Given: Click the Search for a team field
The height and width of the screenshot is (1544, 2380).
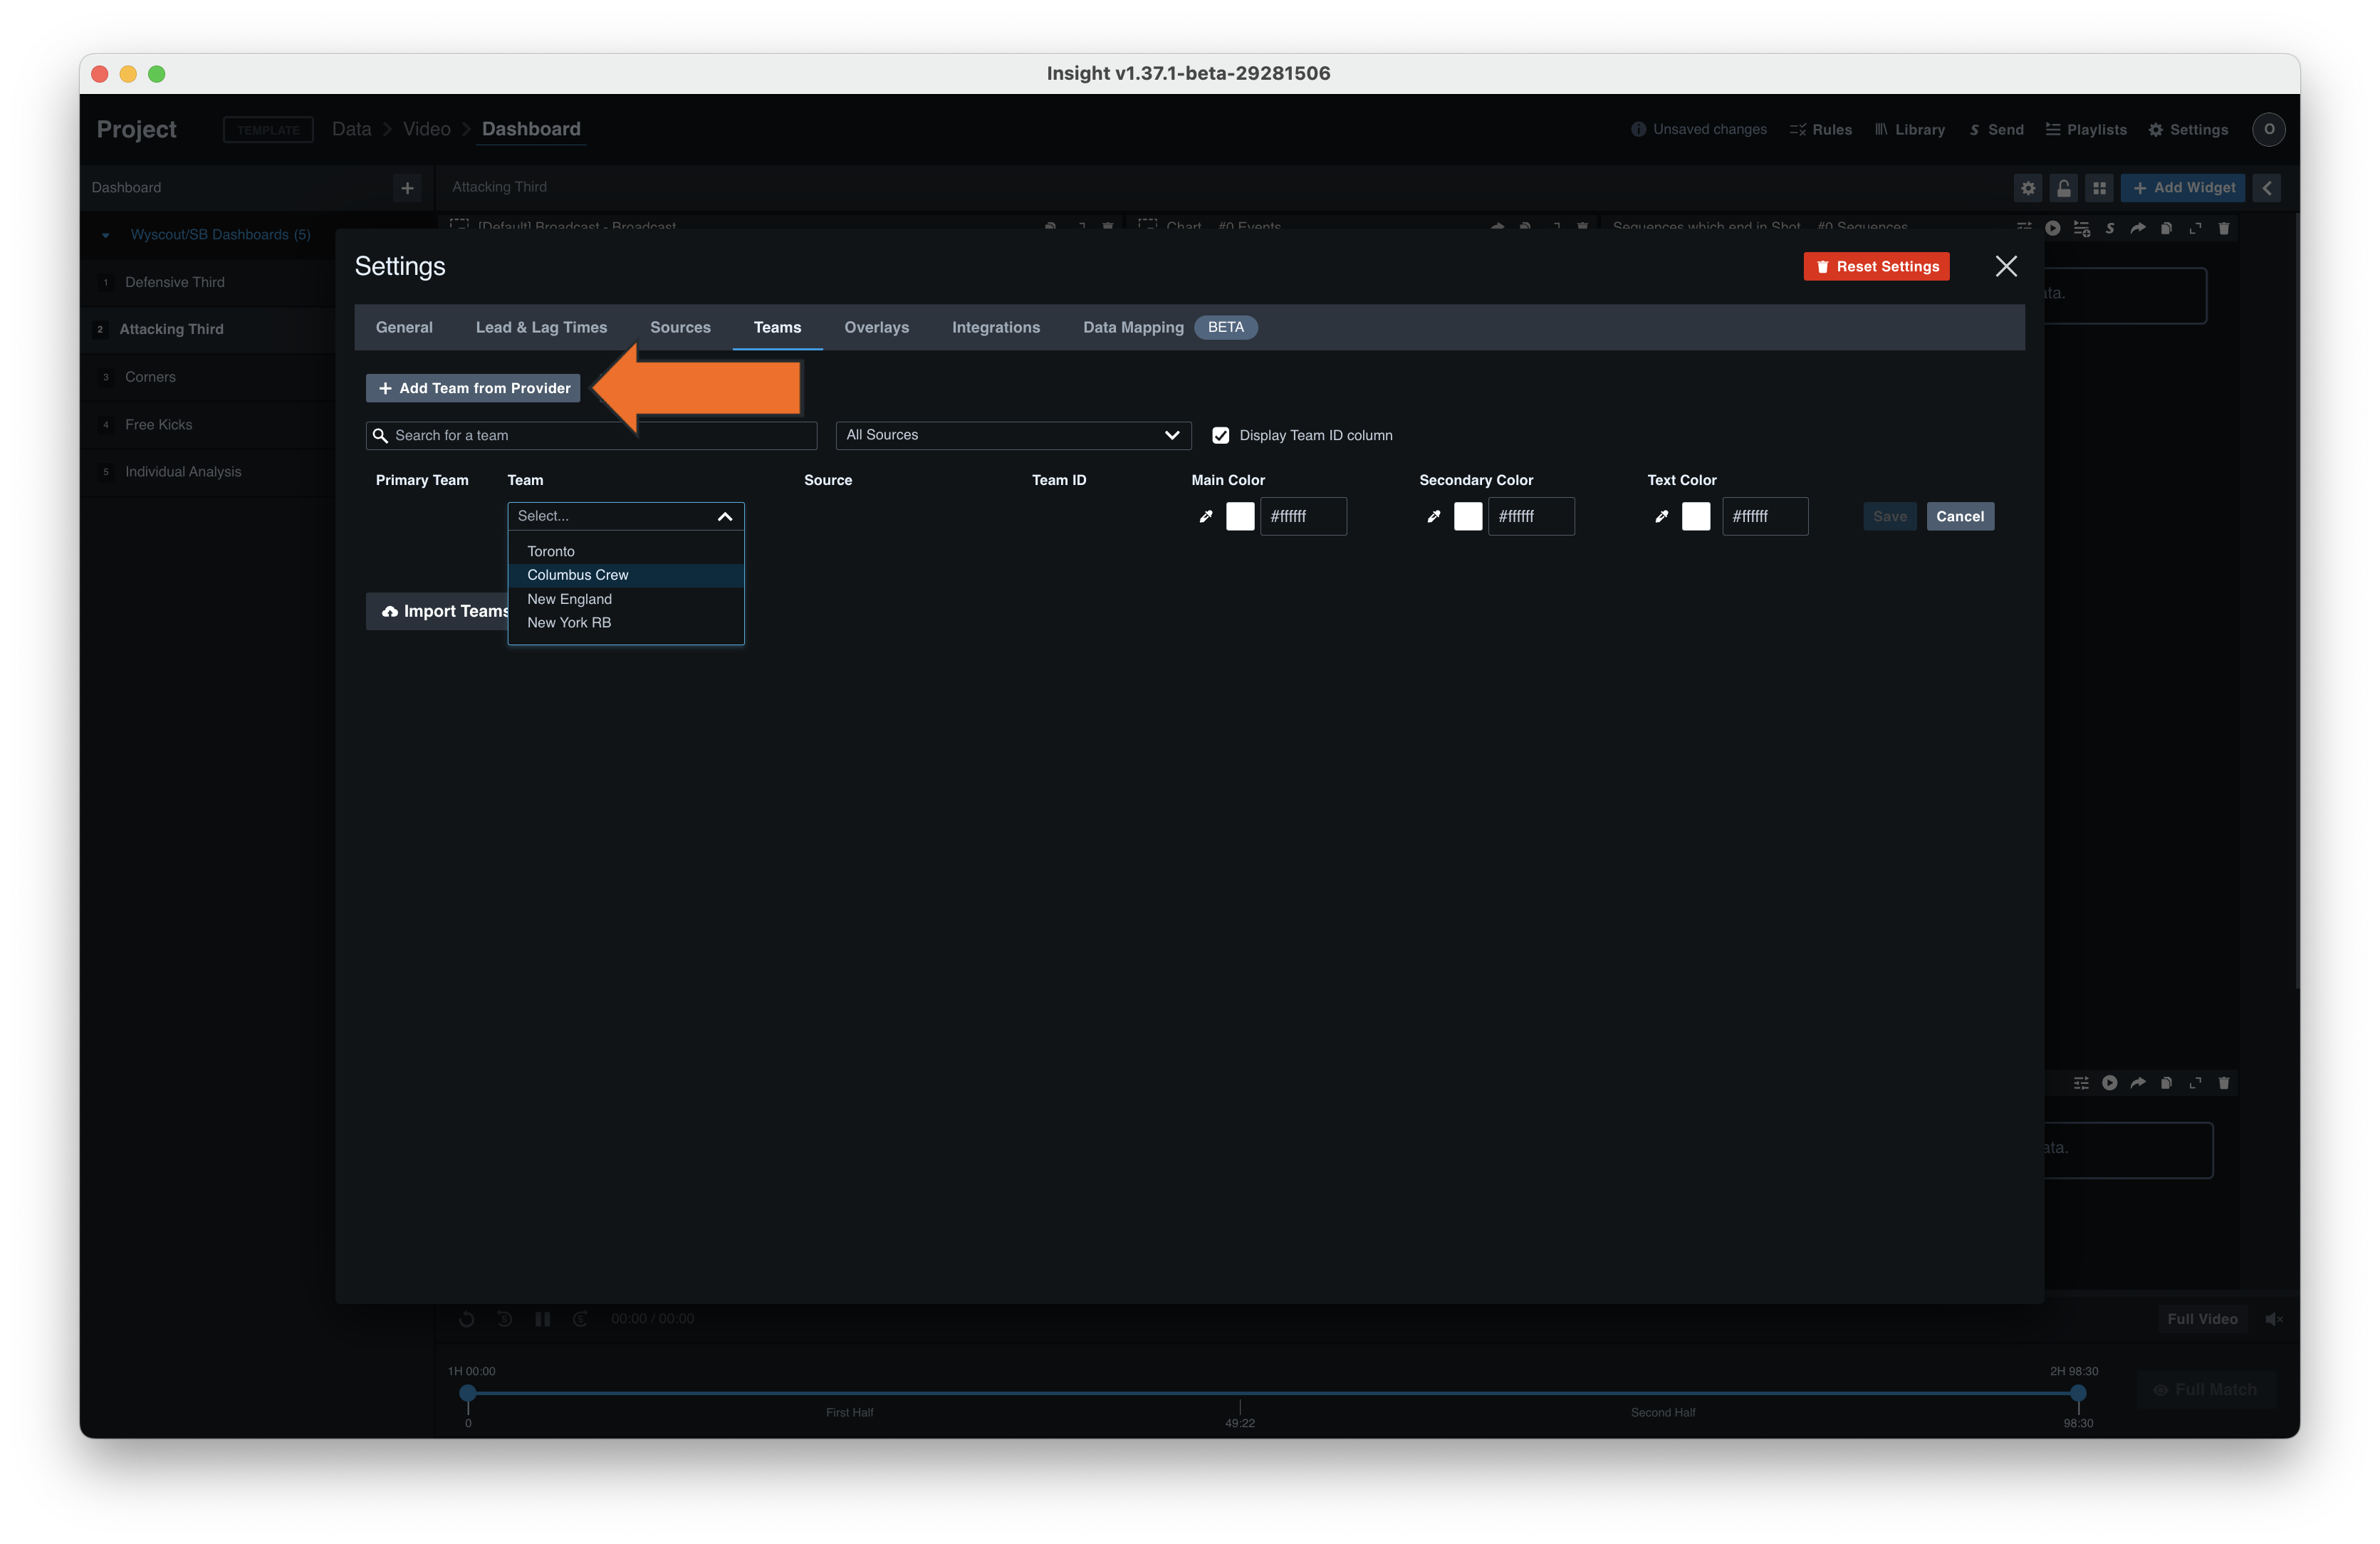Looking at the screenshot, I should click(591, 435).
